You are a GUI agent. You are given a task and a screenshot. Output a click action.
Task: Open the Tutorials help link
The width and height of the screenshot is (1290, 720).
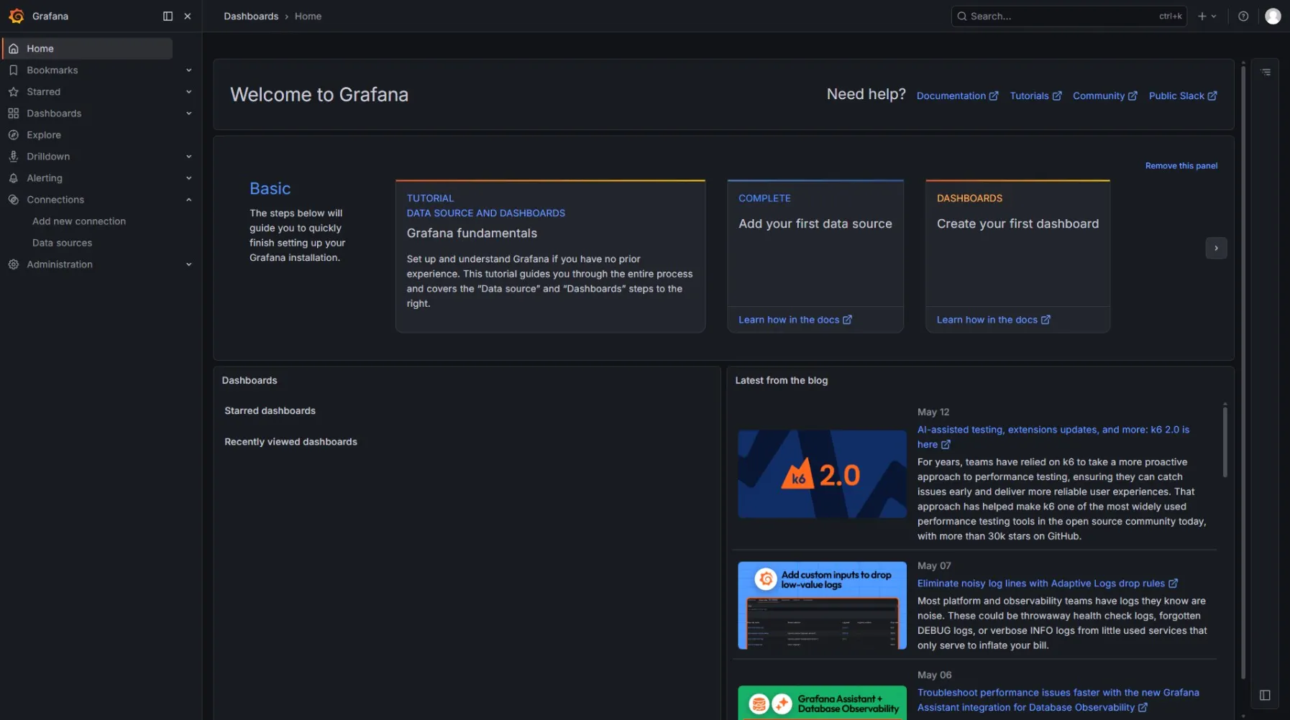click(x=1035, y=96)
